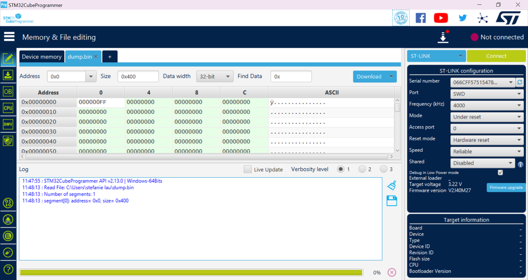Open the hamburger main menu
The image size is (528, 280).
tap(9, 36)
